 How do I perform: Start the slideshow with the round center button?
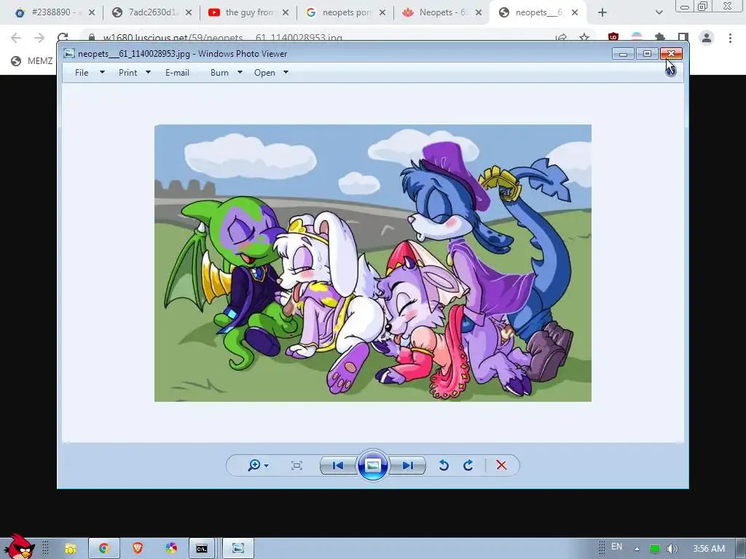coord(372,465)
